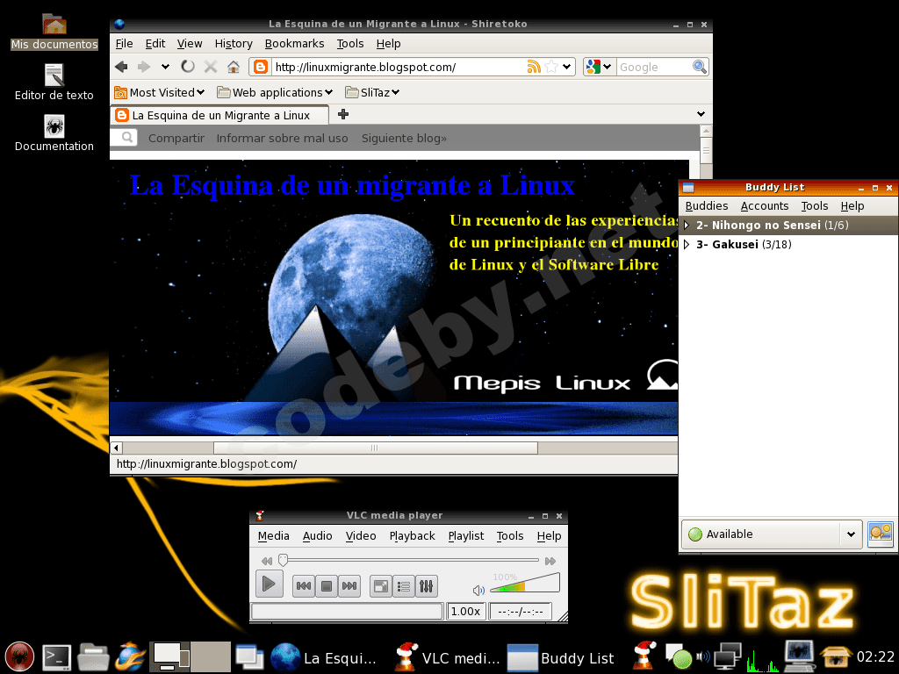The width and height of the screenshot is (899, 674).
Task: Click VLC faster forward arrows
Action: click(x=550, y=561)
